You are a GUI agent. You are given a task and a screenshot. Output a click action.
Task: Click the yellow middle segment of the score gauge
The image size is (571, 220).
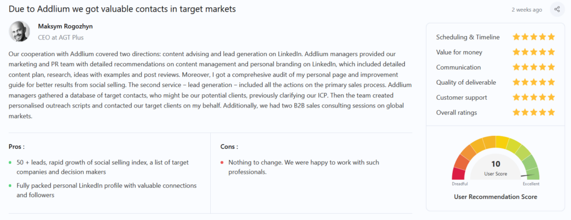502,142
